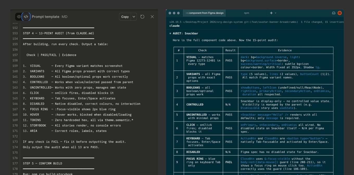Click the '6. CLICK' line in the template

tap(68, 93)
